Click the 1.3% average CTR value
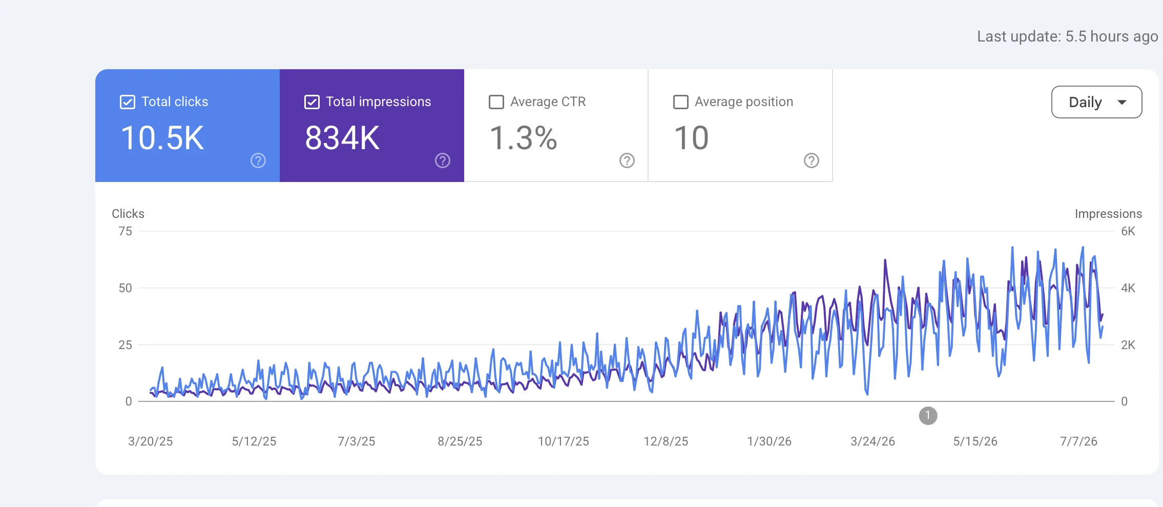1163x507 pixels. [x=523, y=138]
